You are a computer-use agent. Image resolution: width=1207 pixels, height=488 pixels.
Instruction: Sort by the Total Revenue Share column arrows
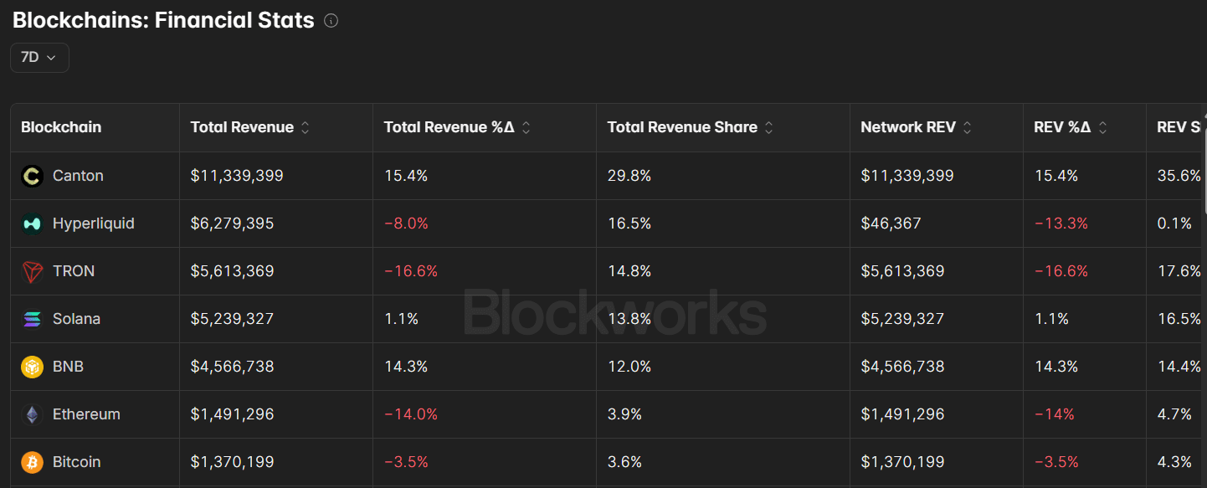769,127
